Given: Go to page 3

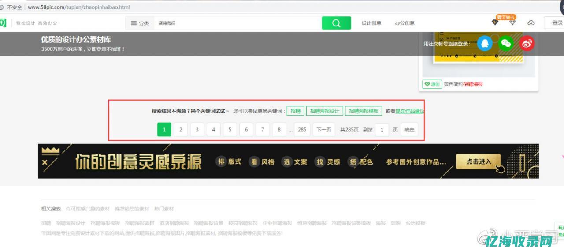Looking at the screenshot, I should (197, 130).
